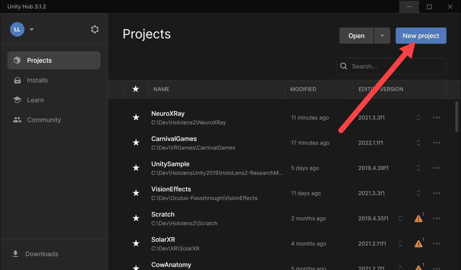Toggle favorite star for Scratch
The image size is (461, 270).
[x=136, y=218]
